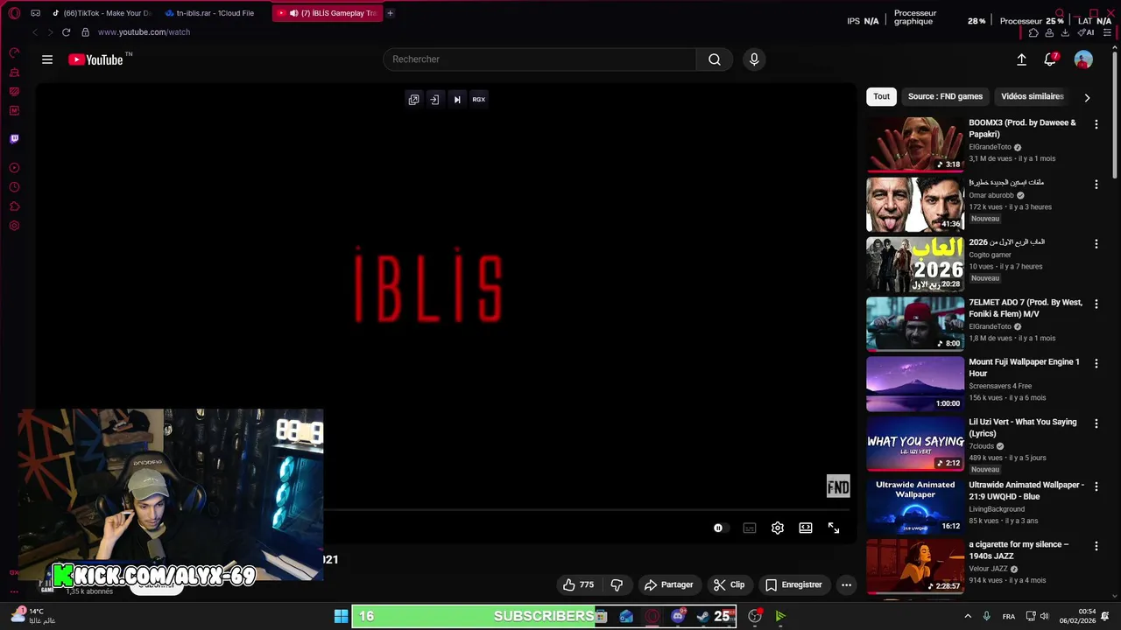Open the browser downloads icon

pos(1065,32)
